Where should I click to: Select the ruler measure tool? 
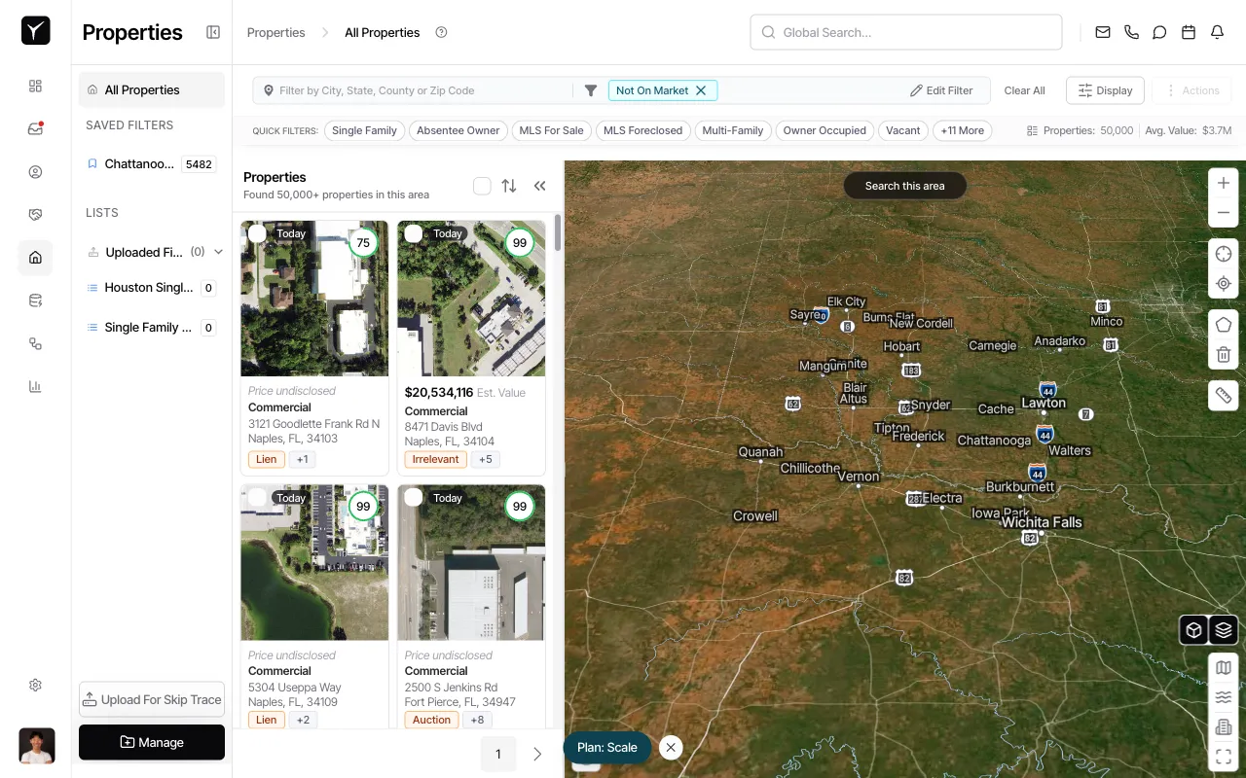1224,395
